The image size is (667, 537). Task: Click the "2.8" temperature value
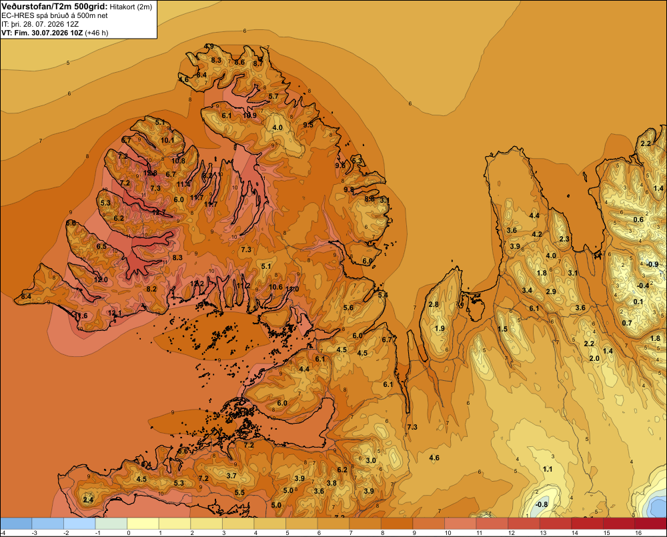pos(434,304)
